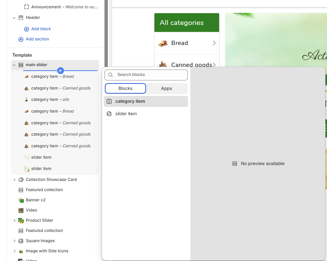Open the All categories button in preview
The image size is (327, 261).
[x=186, y=22]
